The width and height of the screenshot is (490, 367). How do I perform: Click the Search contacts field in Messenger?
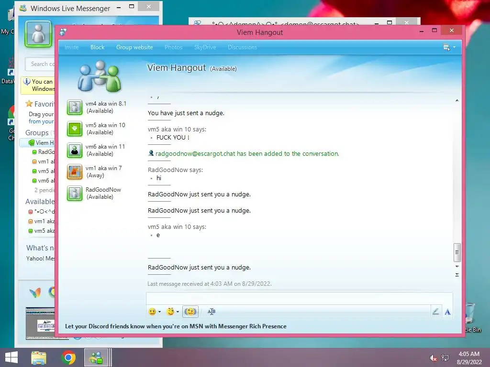(x=40, y=64)
